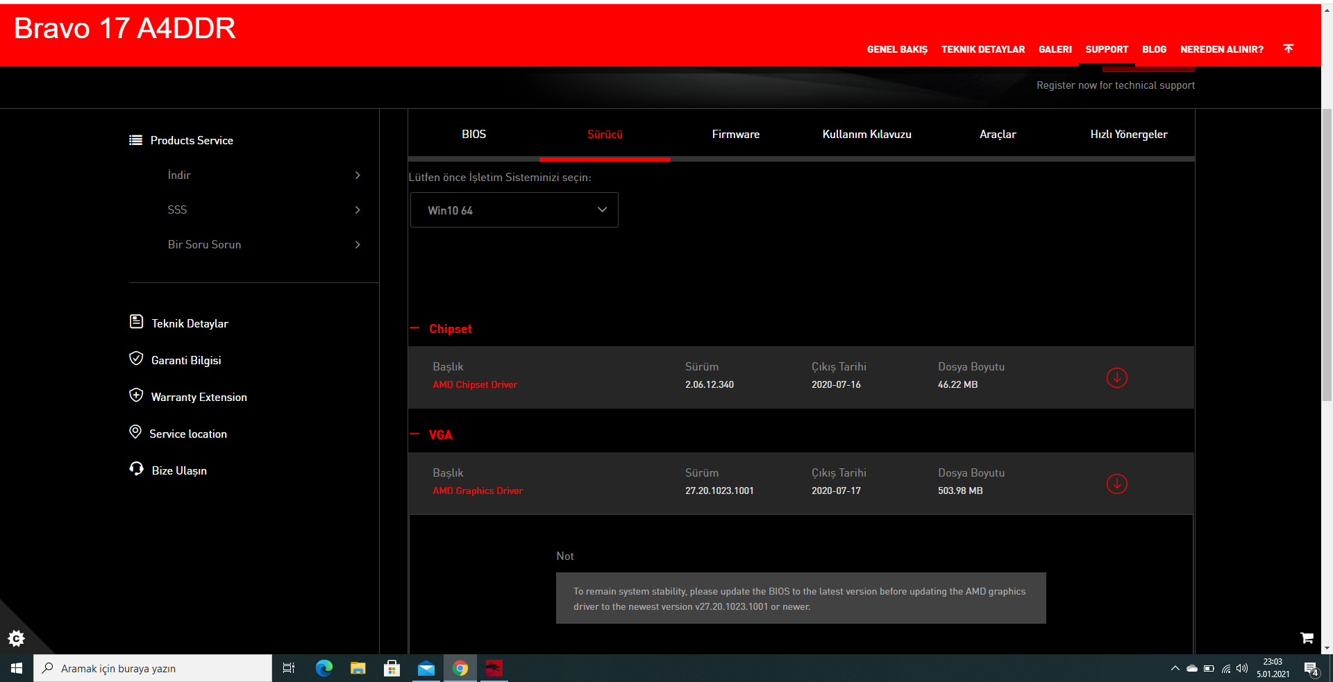Open the Araçlar tab
The image size is (1333, 682).
pyautogui.click(x=998, y=135)
